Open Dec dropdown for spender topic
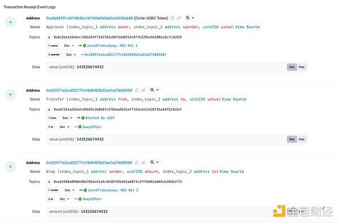Viewport: 339px width, 223px height. [x=71, y=55]
